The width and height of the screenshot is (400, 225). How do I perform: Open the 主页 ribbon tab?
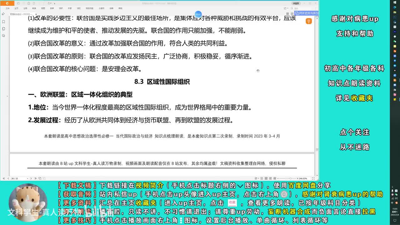(x=17, y=8)
